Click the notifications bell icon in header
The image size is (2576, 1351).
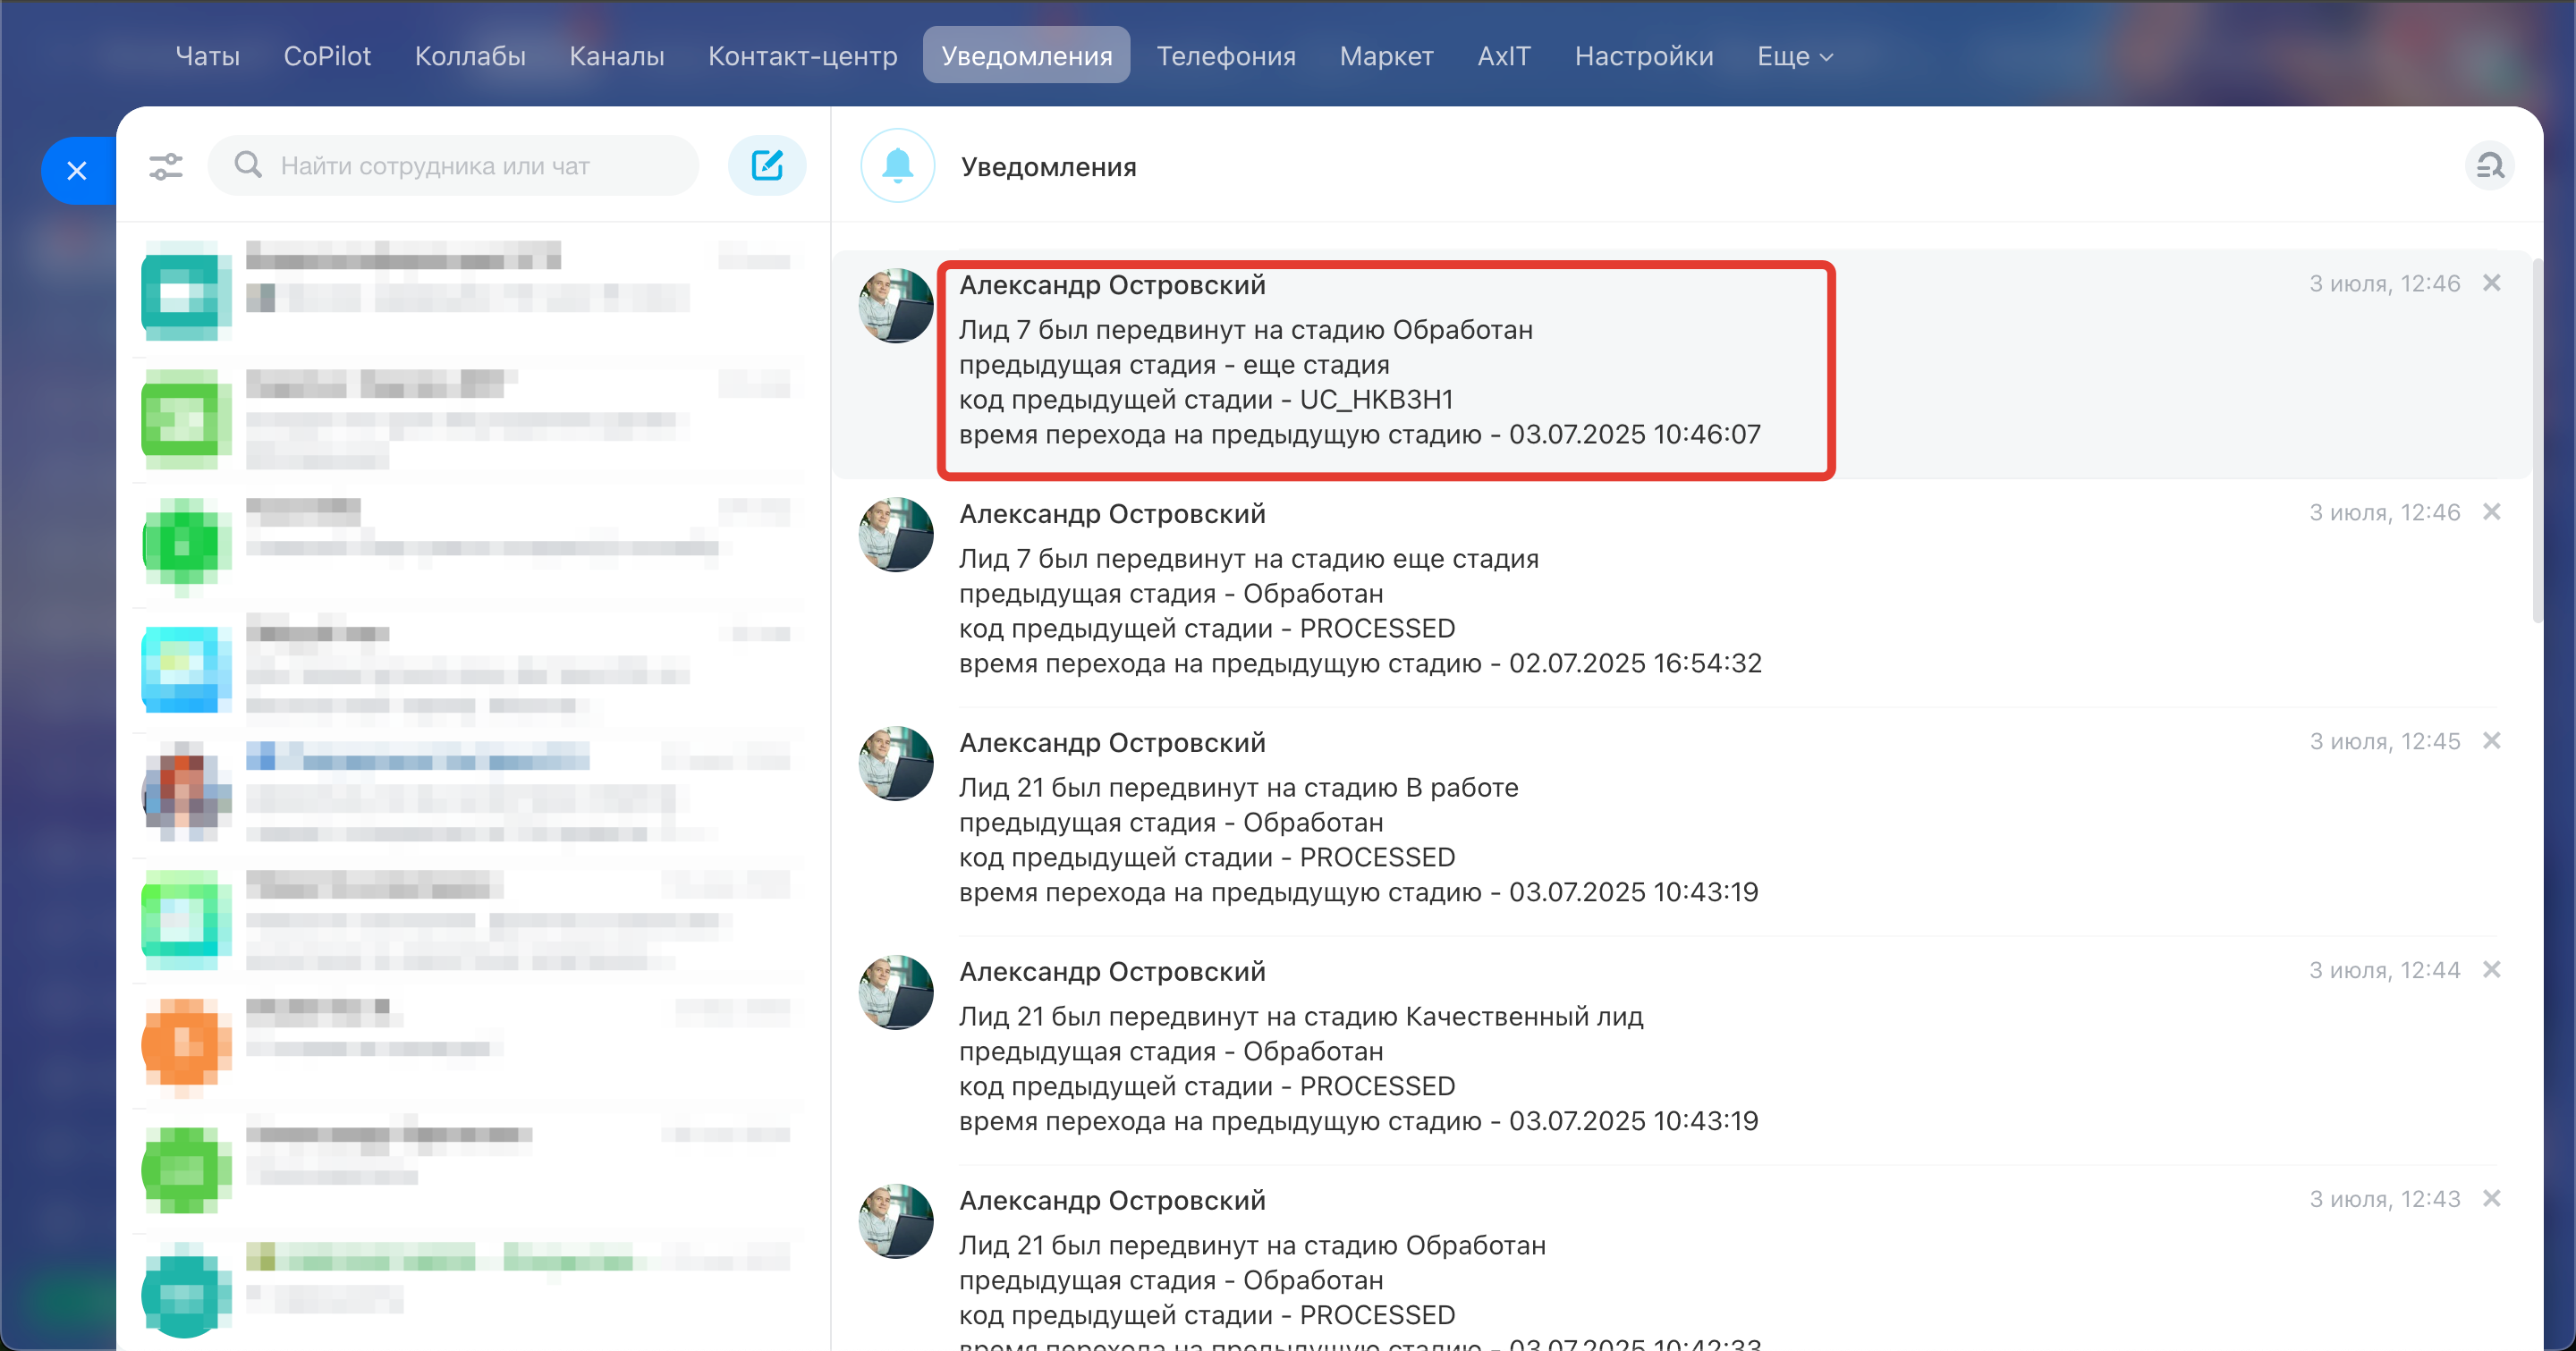pos(897,166)
